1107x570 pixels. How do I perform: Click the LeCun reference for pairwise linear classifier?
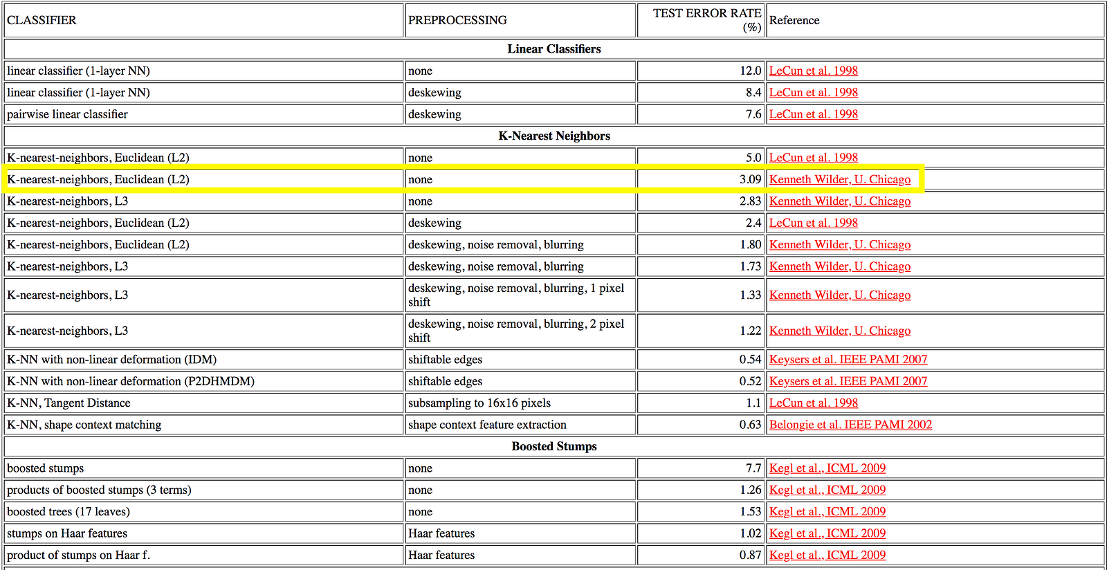(x=813, y=114)
